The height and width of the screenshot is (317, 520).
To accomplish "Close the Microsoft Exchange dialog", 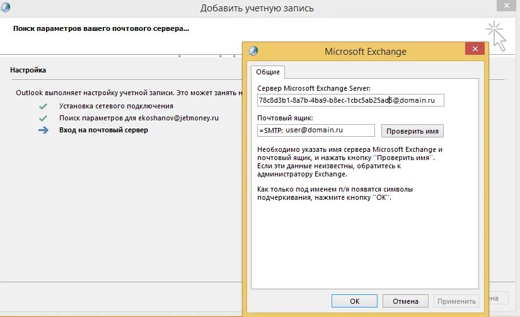I will point(475,49).
